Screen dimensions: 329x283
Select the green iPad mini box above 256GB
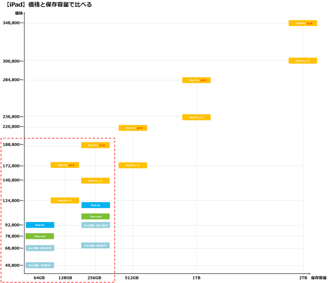95,216
